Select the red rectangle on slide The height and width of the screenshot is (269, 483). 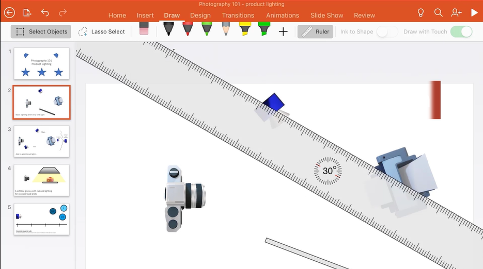435,100
